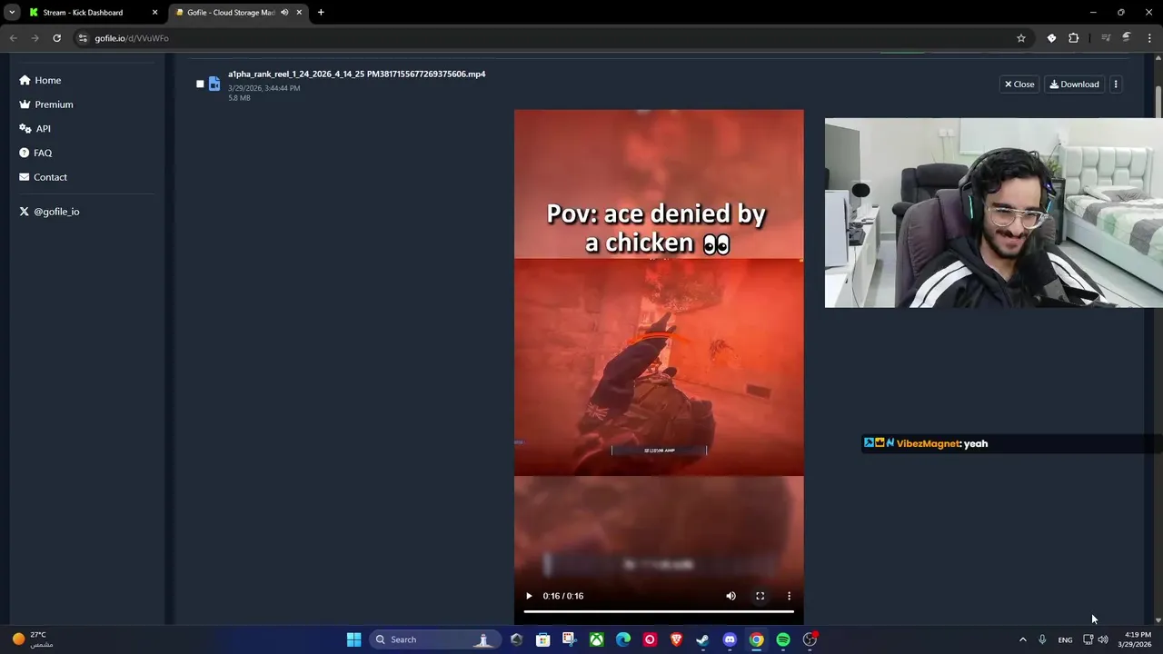The width and height of the screenshot is (1163, 654).
Task: Open the media controls toolbar icon
Action: coord(1106,38)
